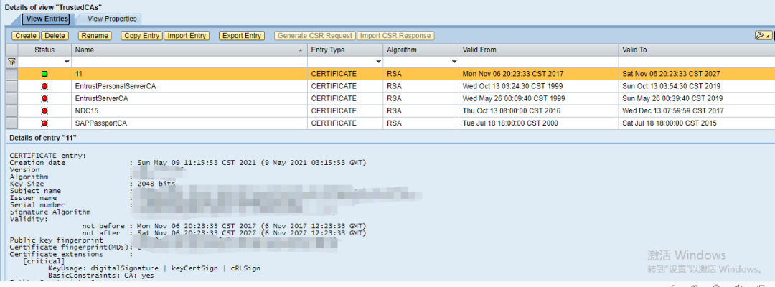The height and width of the screenshot is (287, 775).
Task: Select the NDC15 entry name
Action: pos(85,111)
